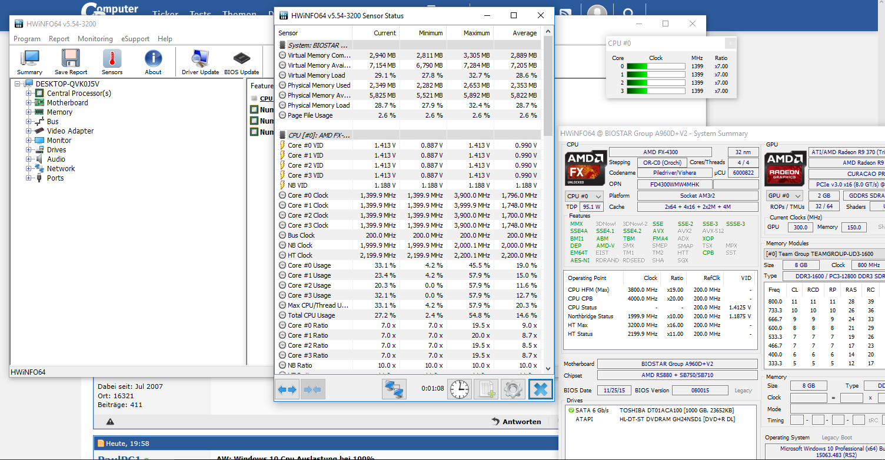The width and height of the screenshot is (885, 460).
Task: Click the AMD FX Unlocked logo
Action: point(586,169)
